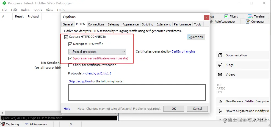Click the Capturing status icon

[3, 124]
